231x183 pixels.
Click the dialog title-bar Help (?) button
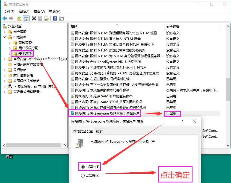point(182,121)
